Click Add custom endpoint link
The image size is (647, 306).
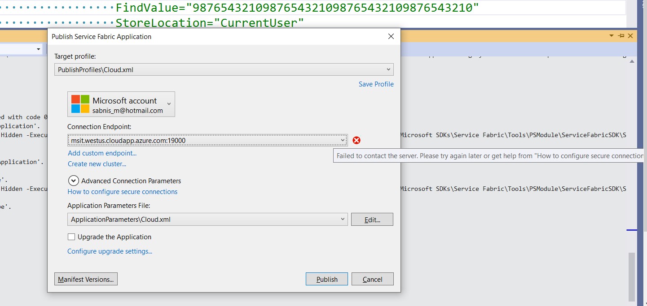tap(102, 153)
